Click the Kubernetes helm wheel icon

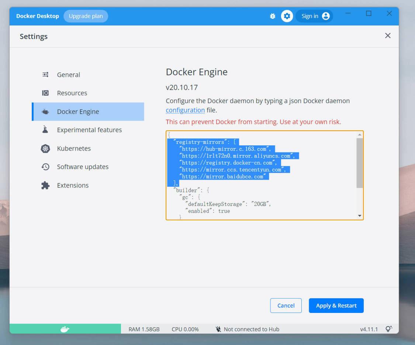[x=45, y=148]
